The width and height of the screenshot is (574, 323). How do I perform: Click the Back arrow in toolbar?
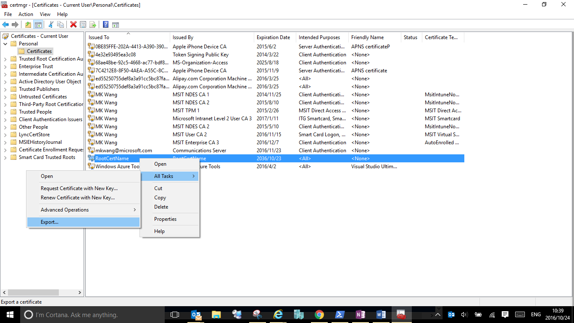5,25
